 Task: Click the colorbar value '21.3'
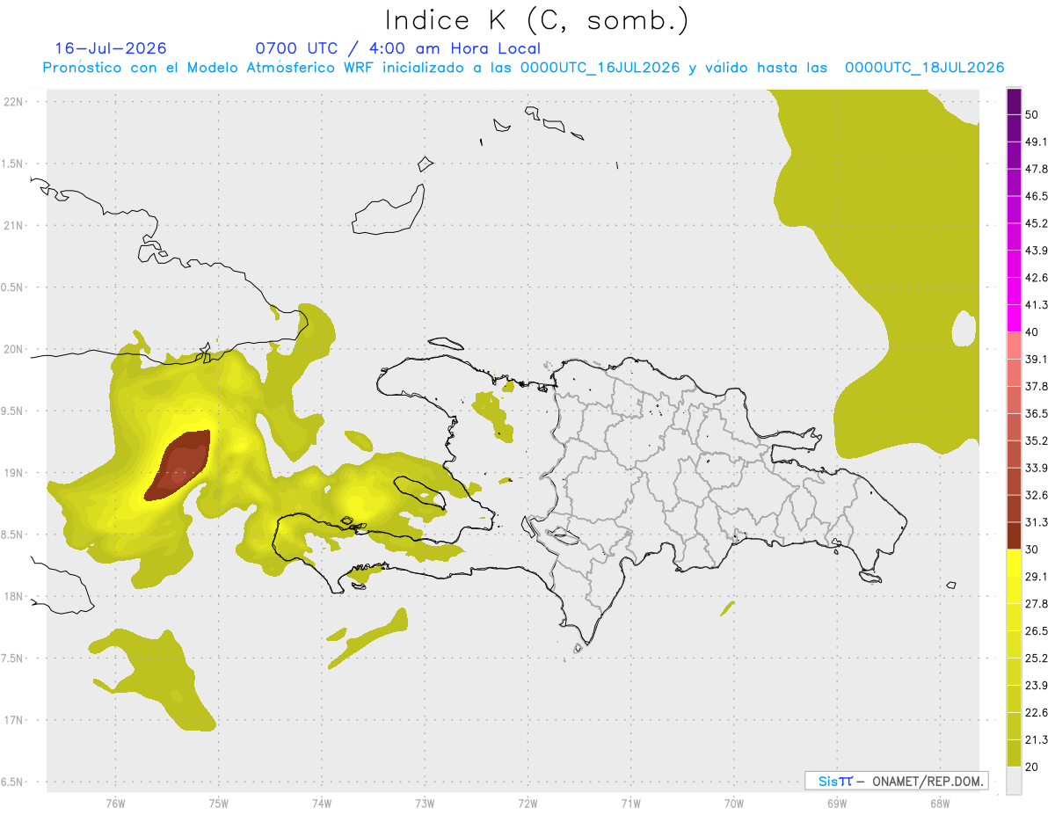pyautogui.click(x=1037, y=740)
